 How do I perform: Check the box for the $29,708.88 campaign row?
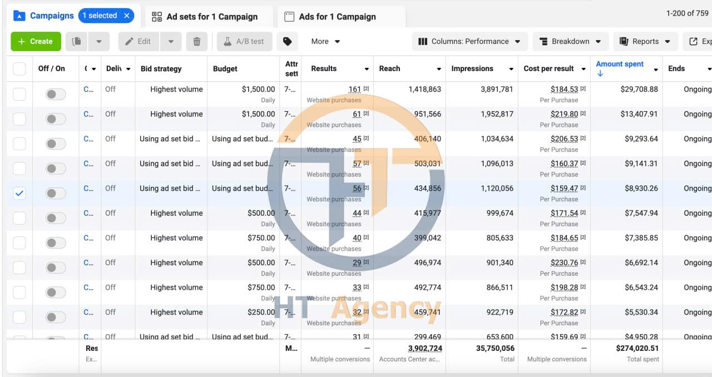click(19, 94)
